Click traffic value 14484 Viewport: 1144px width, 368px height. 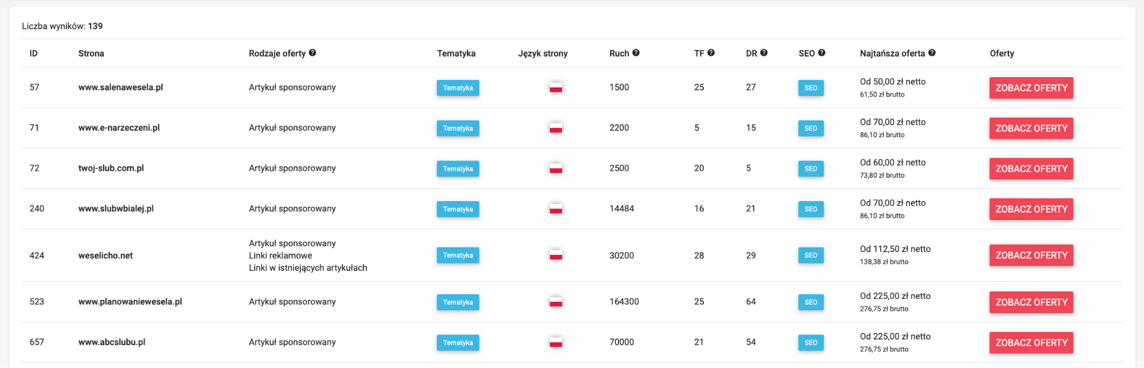click(622, 209)
